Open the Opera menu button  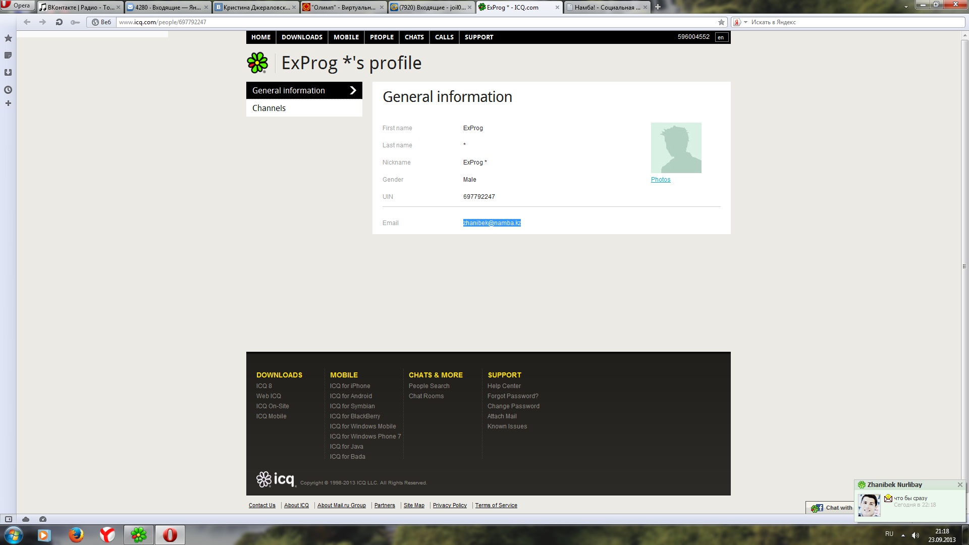coord(18,6)
